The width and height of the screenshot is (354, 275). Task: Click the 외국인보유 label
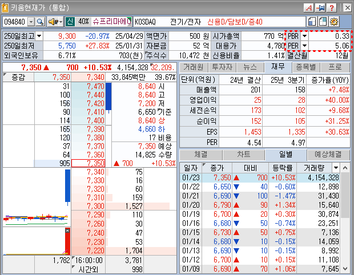(21, 55)
